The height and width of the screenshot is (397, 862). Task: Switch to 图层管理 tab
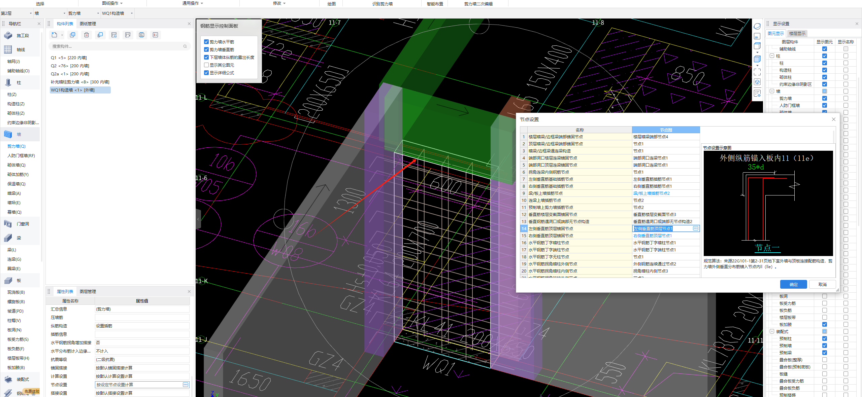[88, 291]
